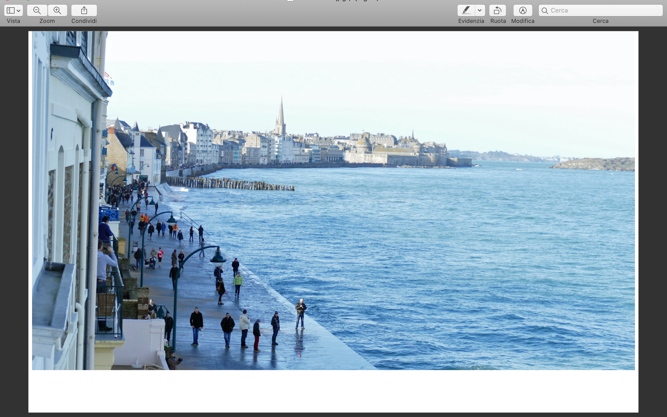667x417 pixels.
Task: Click the wooden breakwater posts in the water
Action: 229,183
